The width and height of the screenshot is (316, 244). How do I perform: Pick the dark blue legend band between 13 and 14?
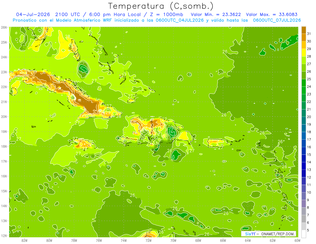pos(304,166)
